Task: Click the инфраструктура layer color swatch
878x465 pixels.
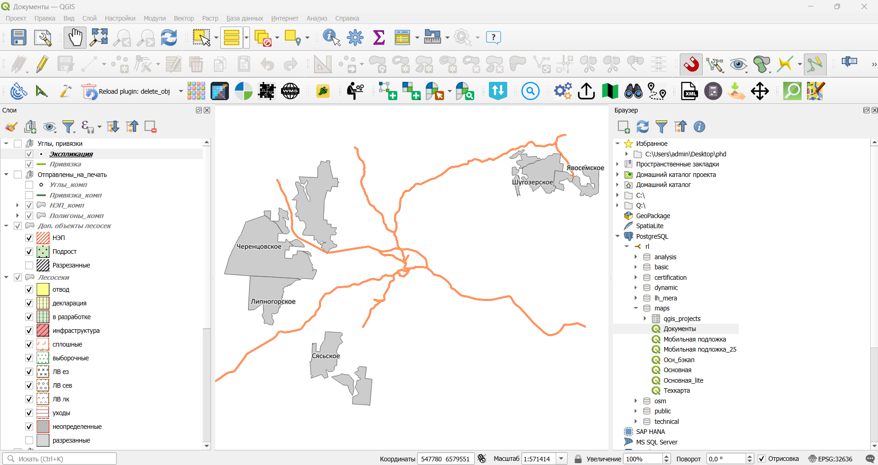Action: click(x=43, y=330)
